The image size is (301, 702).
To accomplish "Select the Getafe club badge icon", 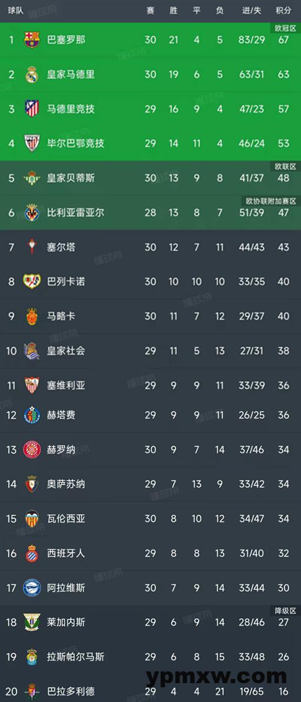I will click(32, 415).
